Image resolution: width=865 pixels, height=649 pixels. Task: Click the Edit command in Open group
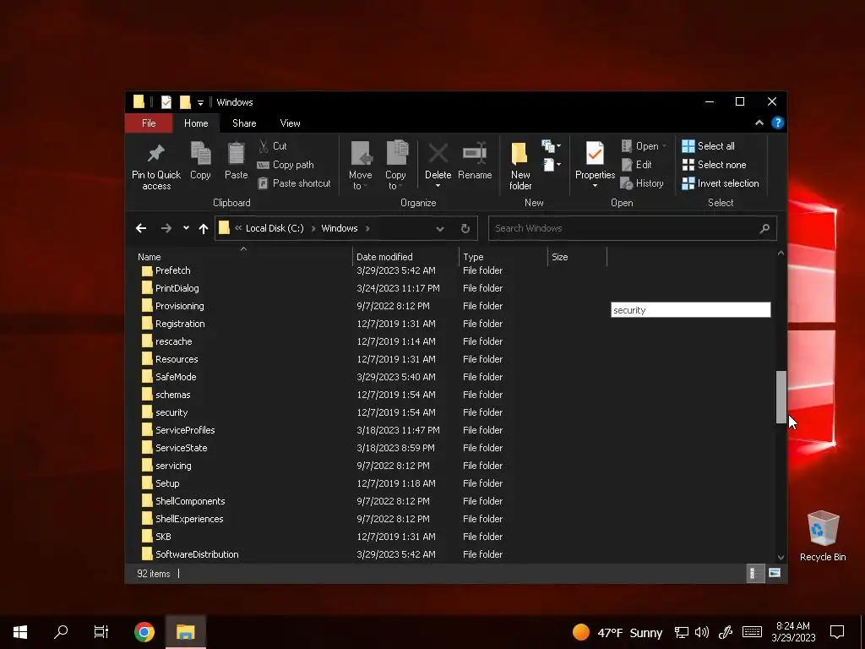tap(637, 165)
